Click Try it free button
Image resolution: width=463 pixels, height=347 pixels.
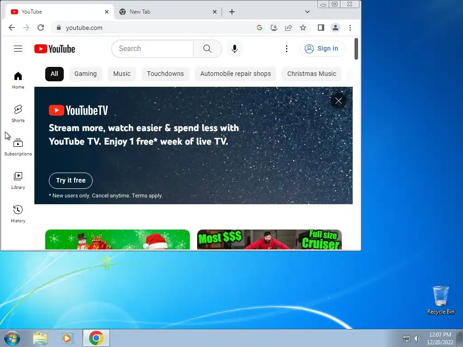click(71, 181)
